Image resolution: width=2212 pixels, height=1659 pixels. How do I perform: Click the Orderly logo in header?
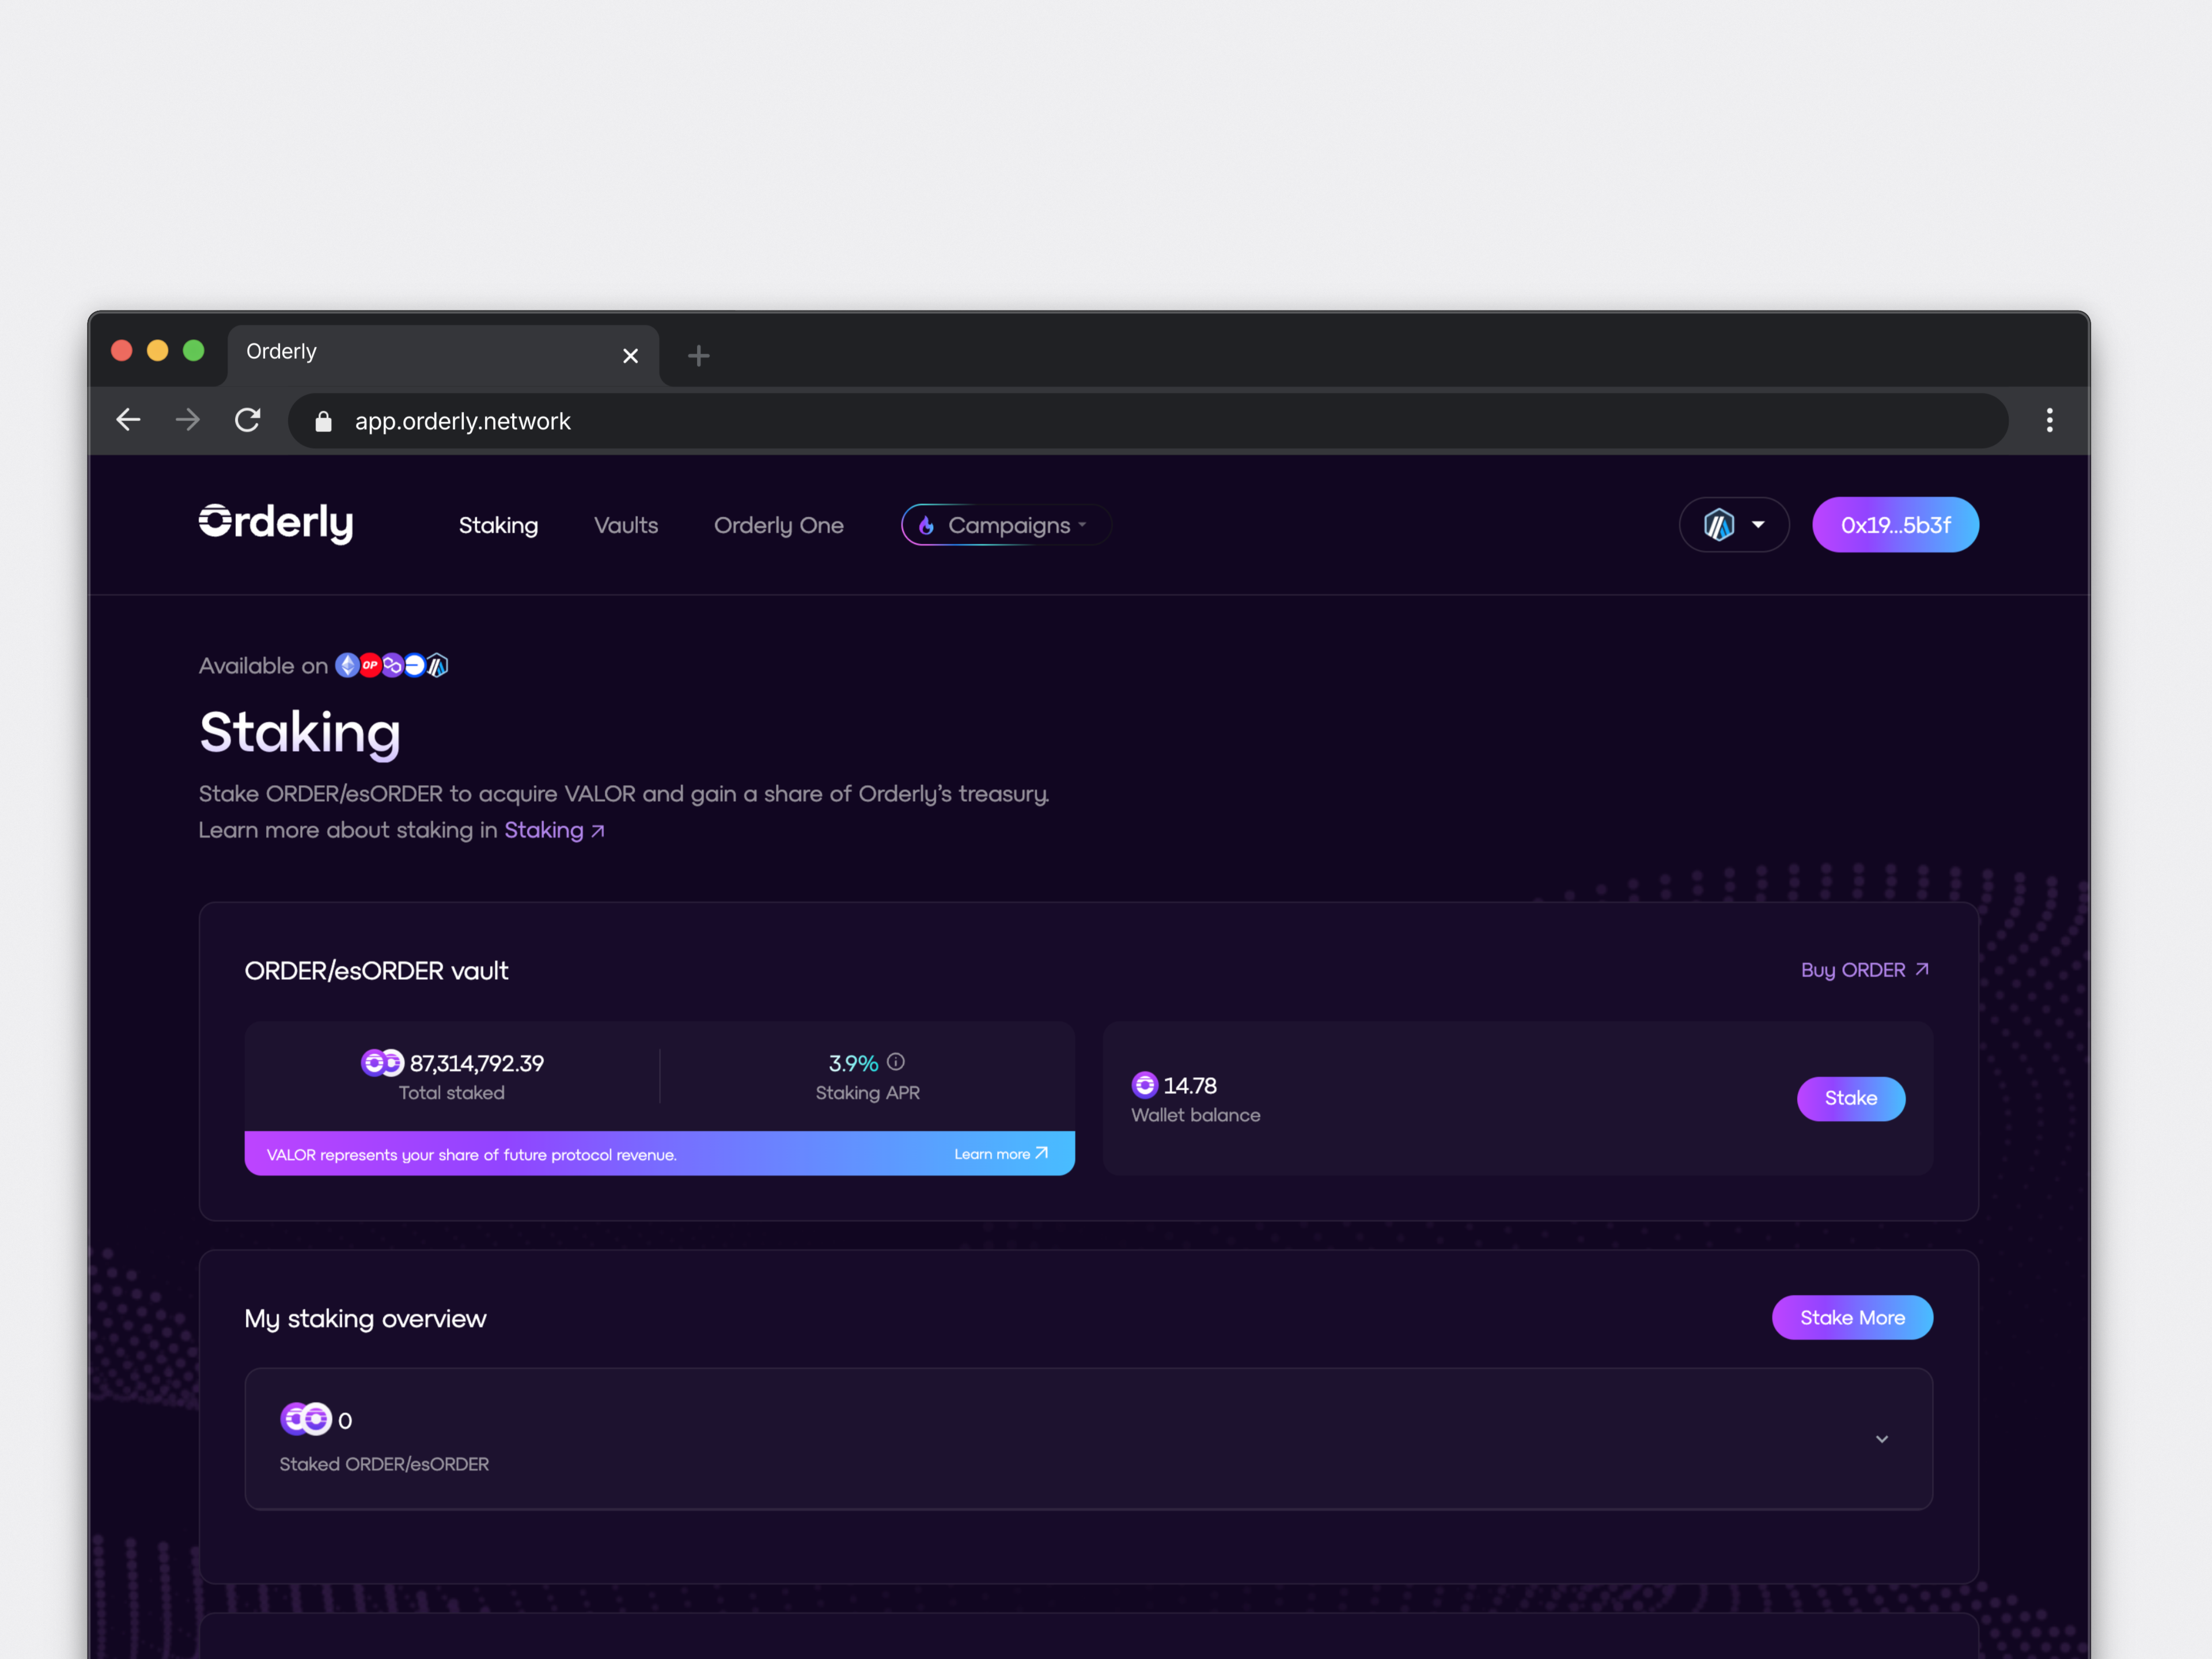click(276, 523)
